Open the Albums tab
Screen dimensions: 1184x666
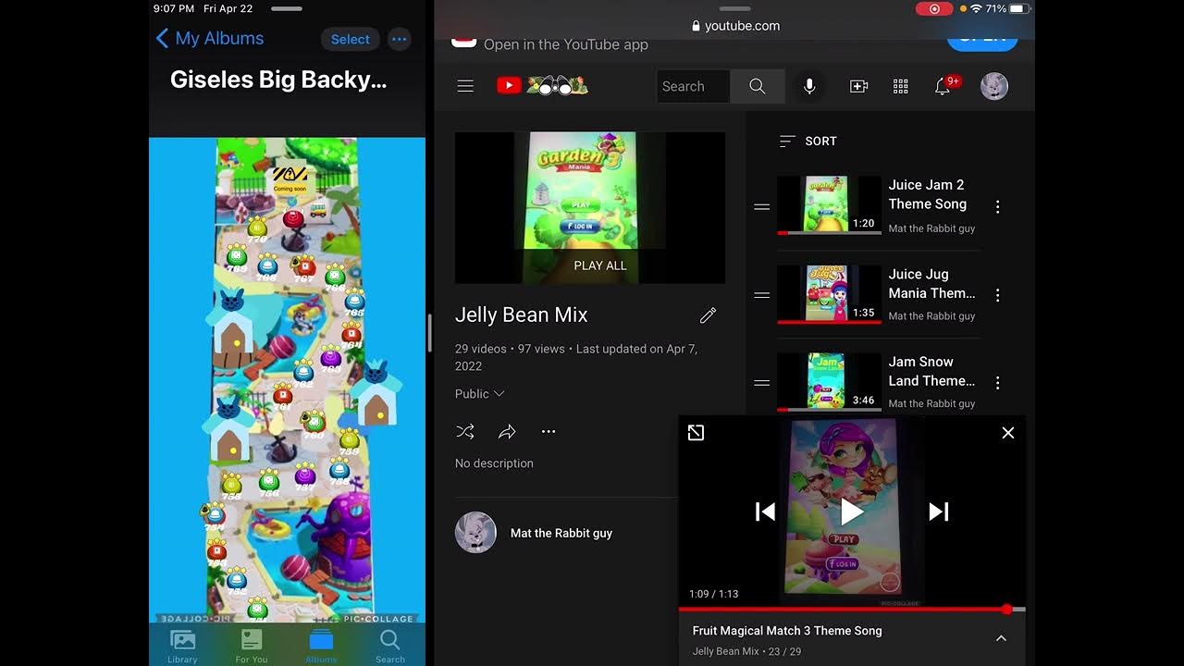(x=321, y=646)
